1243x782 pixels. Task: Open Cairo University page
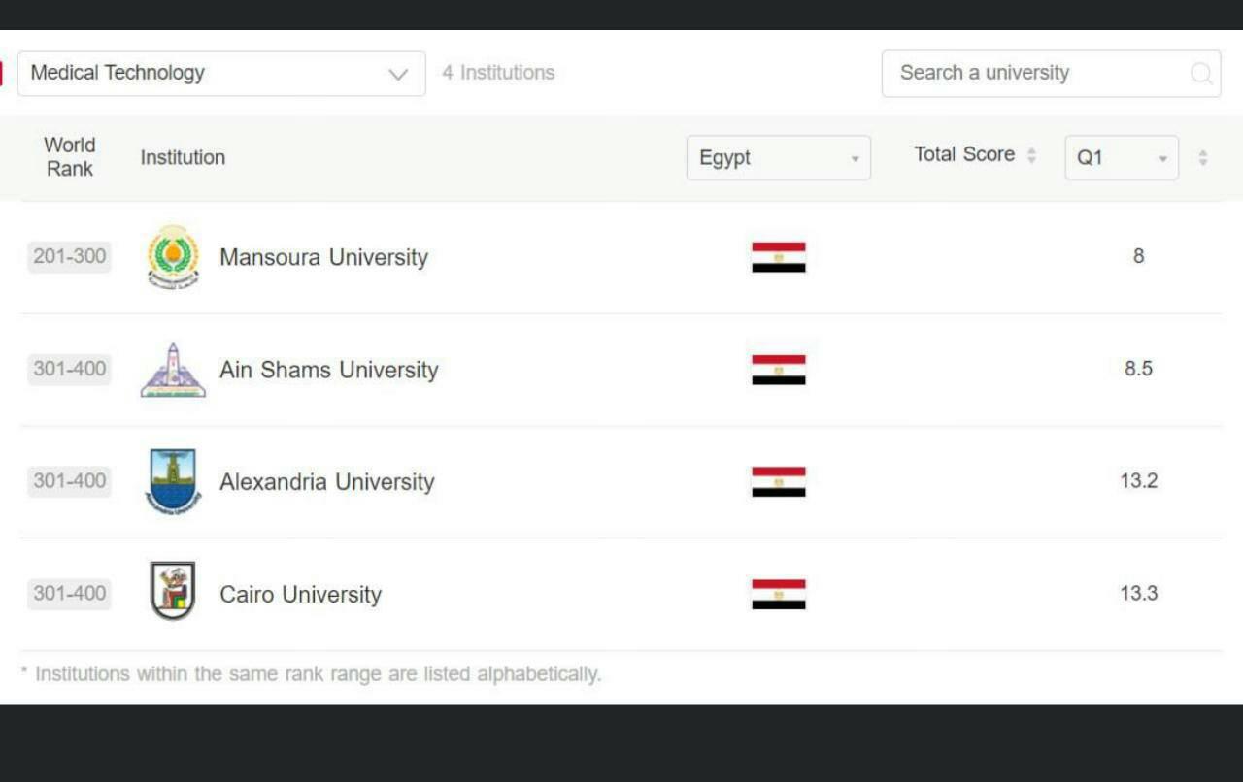coord(300,594)
